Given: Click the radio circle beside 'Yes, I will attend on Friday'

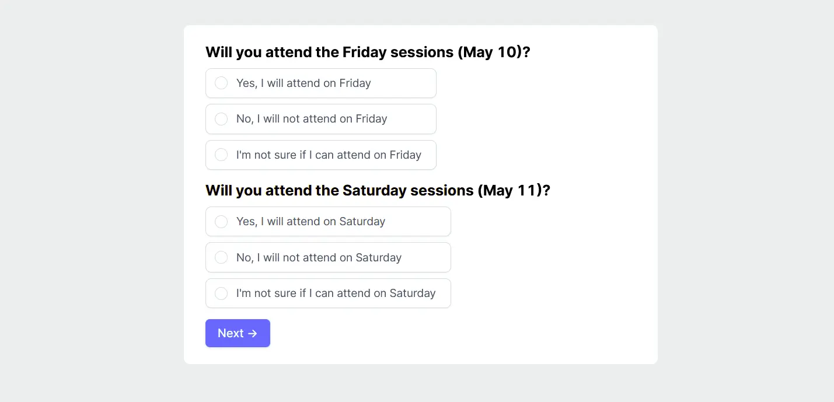Looking at the screenshot, I should tap(221, 83).
